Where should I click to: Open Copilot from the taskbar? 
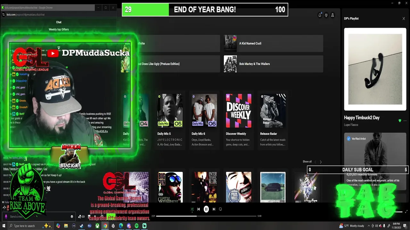click(x=58, y=226)
